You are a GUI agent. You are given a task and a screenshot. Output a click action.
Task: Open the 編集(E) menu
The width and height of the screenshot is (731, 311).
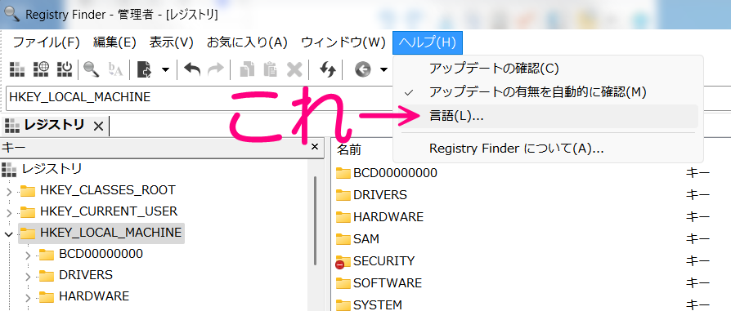[114, 42]
